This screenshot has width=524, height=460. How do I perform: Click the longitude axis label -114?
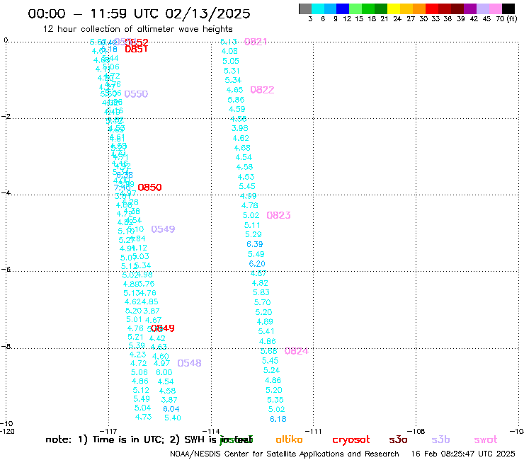(x=212, y=431)
